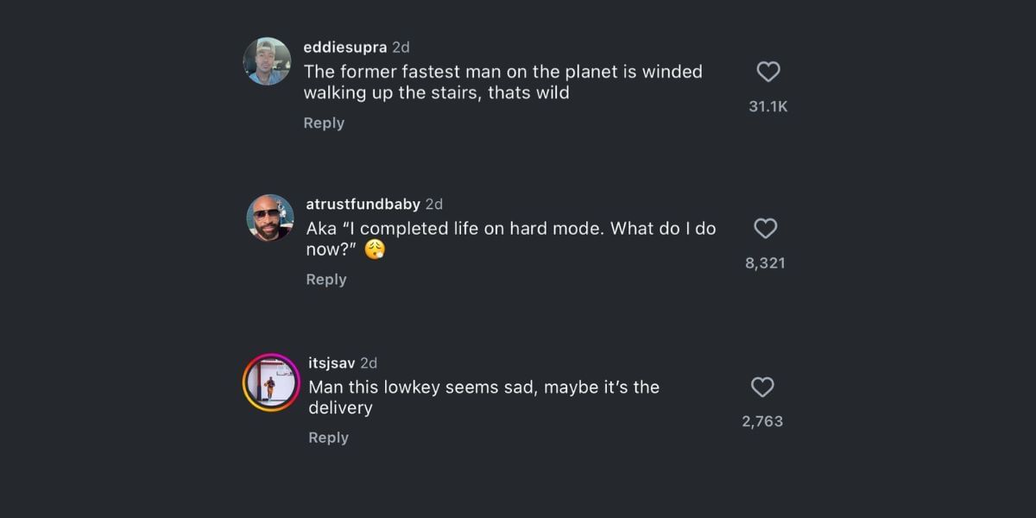View the 31.1K likes count
The image size is (1036, 518).
768,106
